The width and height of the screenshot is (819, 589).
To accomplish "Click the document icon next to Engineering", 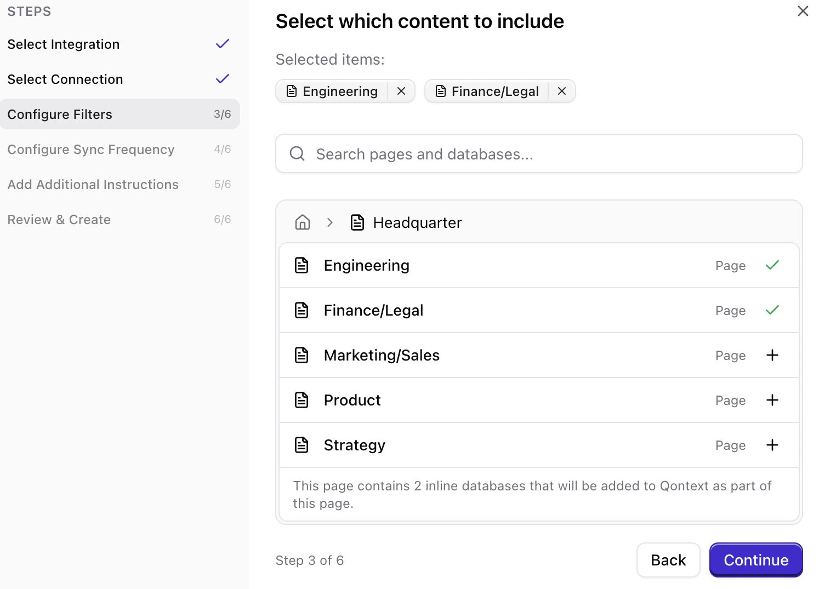I will (x=302, y=265).
